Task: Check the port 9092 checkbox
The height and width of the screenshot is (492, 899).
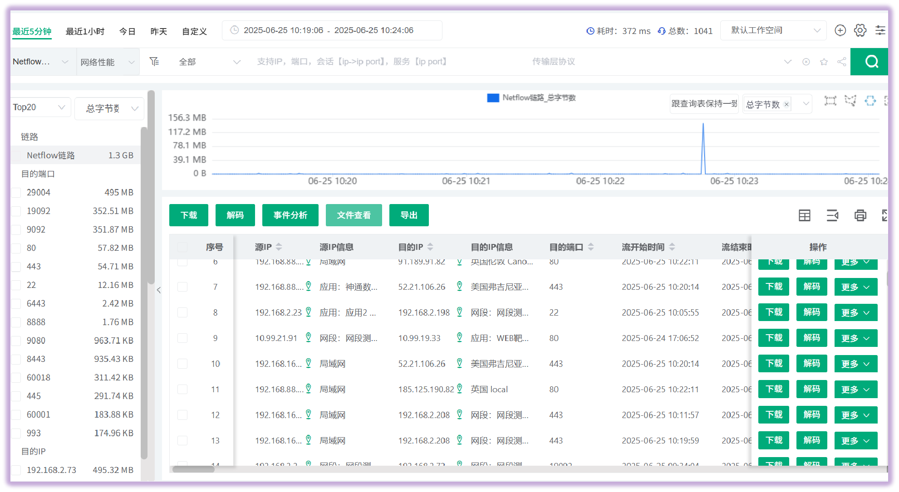Action: coord(16,229)
